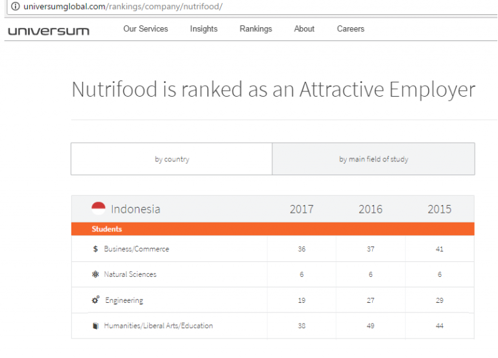The image size is (498, 358).
Task: Click the gears icon for Engineering
Action: (96, 300)
